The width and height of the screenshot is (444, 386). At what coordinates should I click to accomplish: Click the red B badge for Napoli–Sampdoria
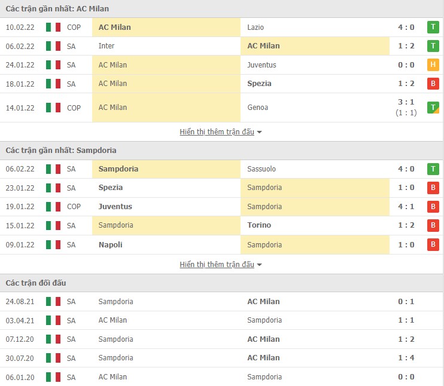(x=433, y=245)
